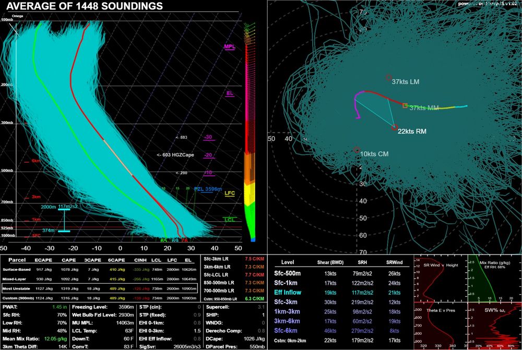Open the 'Mix Ratio (g/kg)' inset plot
Viewport: 522px width, 350px height.
pos(495,279)
